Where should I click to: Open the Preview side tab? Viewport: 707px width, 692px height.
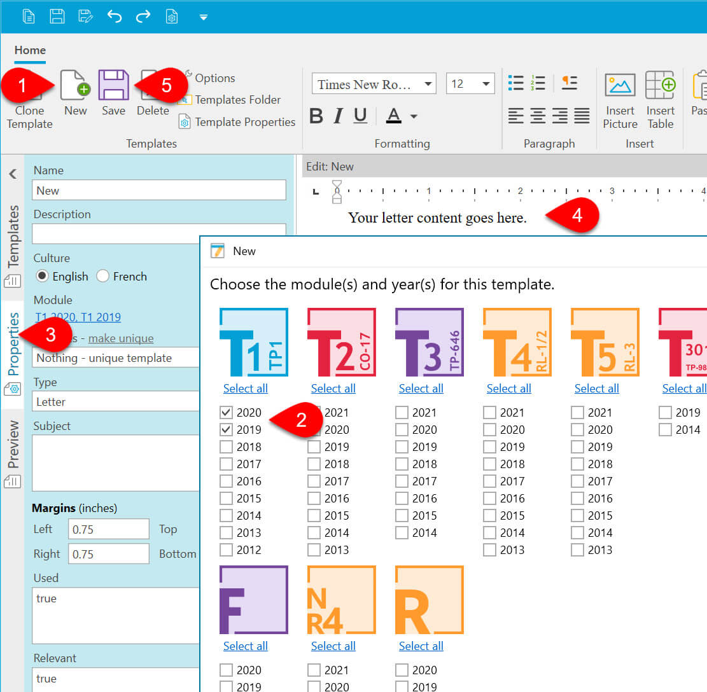click(13, 454)
